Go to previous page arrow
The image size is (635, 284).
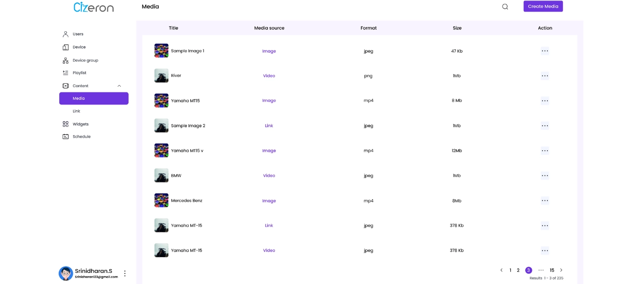[501, 270]
